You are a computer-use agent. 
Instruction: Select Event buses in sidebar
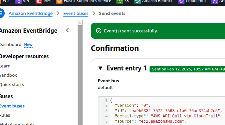(x=12, y=106)
